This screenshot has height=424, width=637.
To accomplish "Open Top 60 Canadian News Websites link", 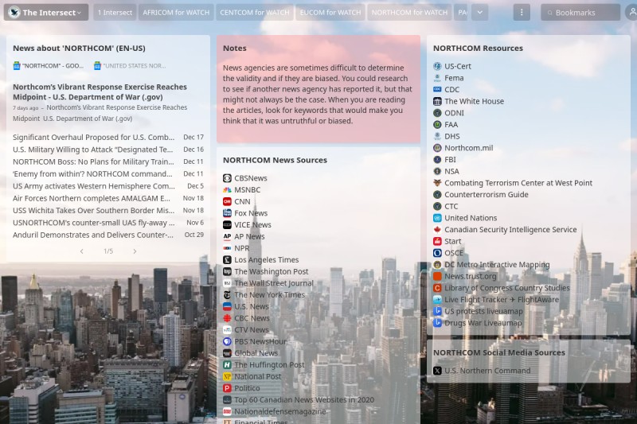I will point(304,400).
